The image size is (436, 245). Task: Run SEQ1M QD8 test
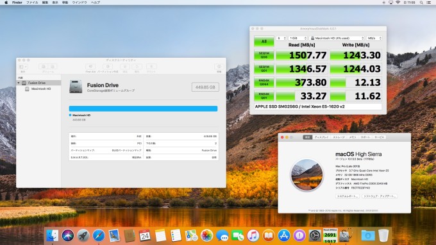point(264,55)
